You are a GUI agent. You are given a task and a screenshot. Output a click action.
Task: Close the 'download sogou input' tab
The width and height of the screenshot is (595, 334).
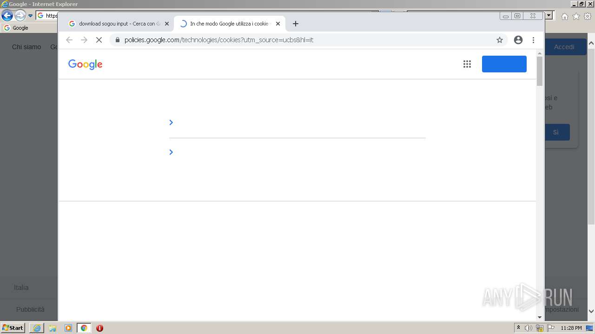pos(167,24)
